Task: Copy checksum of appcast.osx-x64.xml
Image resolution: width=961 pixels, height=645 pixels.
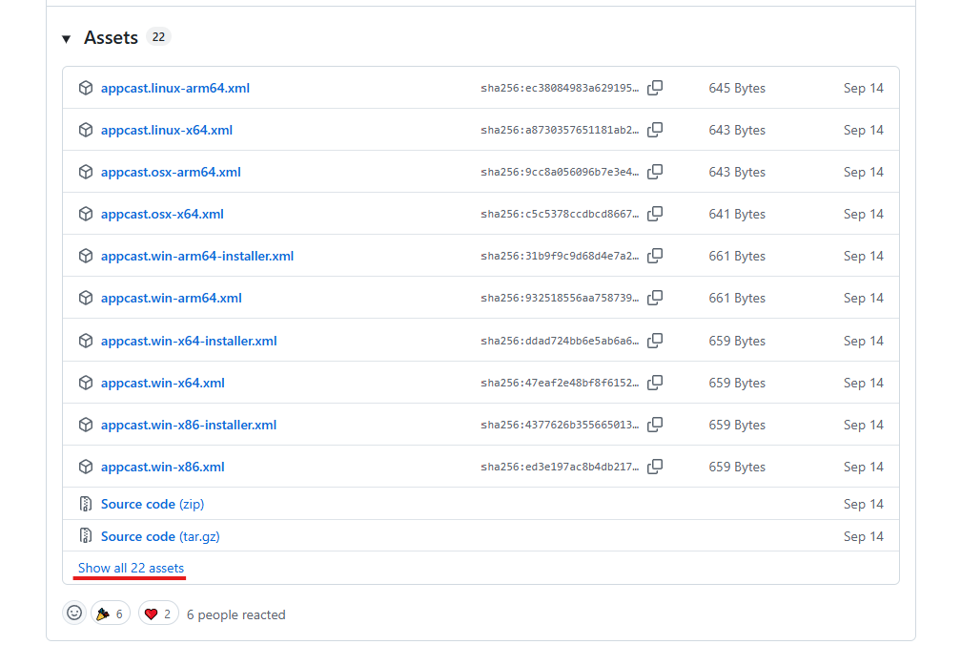Action: (x=655, y=214)
